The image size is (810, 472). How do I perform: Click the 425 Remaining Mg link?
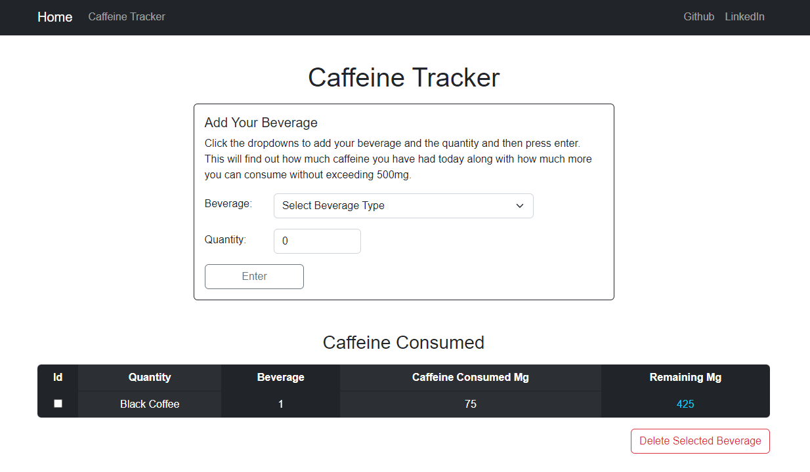[x=685, y=404]
